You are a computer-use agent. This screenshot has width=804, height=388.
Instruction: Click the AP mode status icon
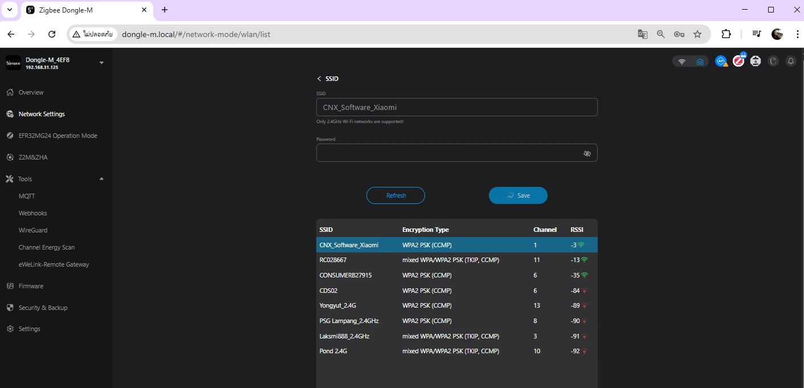click(x=721, y=61)
